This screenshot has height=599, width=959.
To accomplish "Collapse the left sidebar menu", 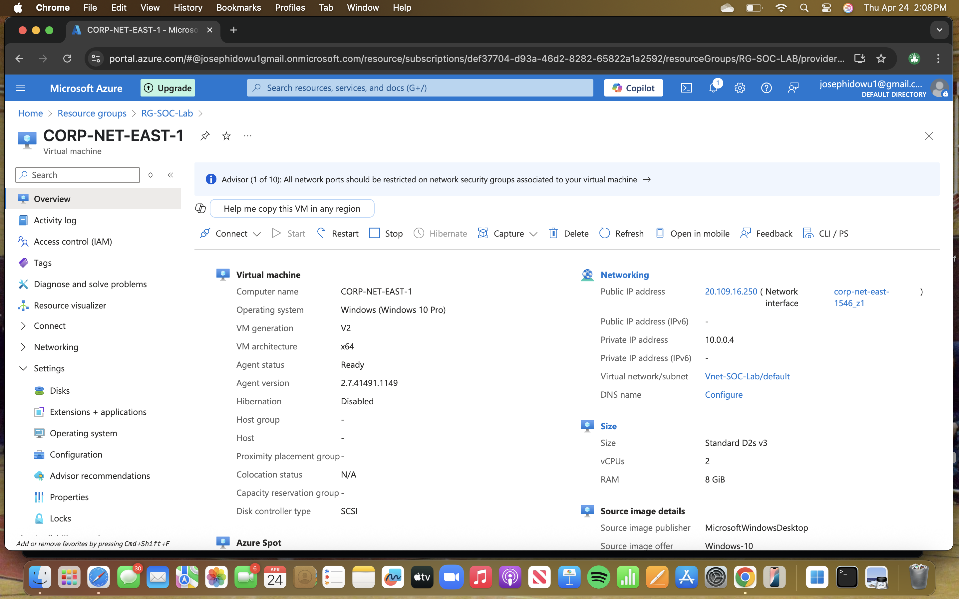I will [170, 175].
